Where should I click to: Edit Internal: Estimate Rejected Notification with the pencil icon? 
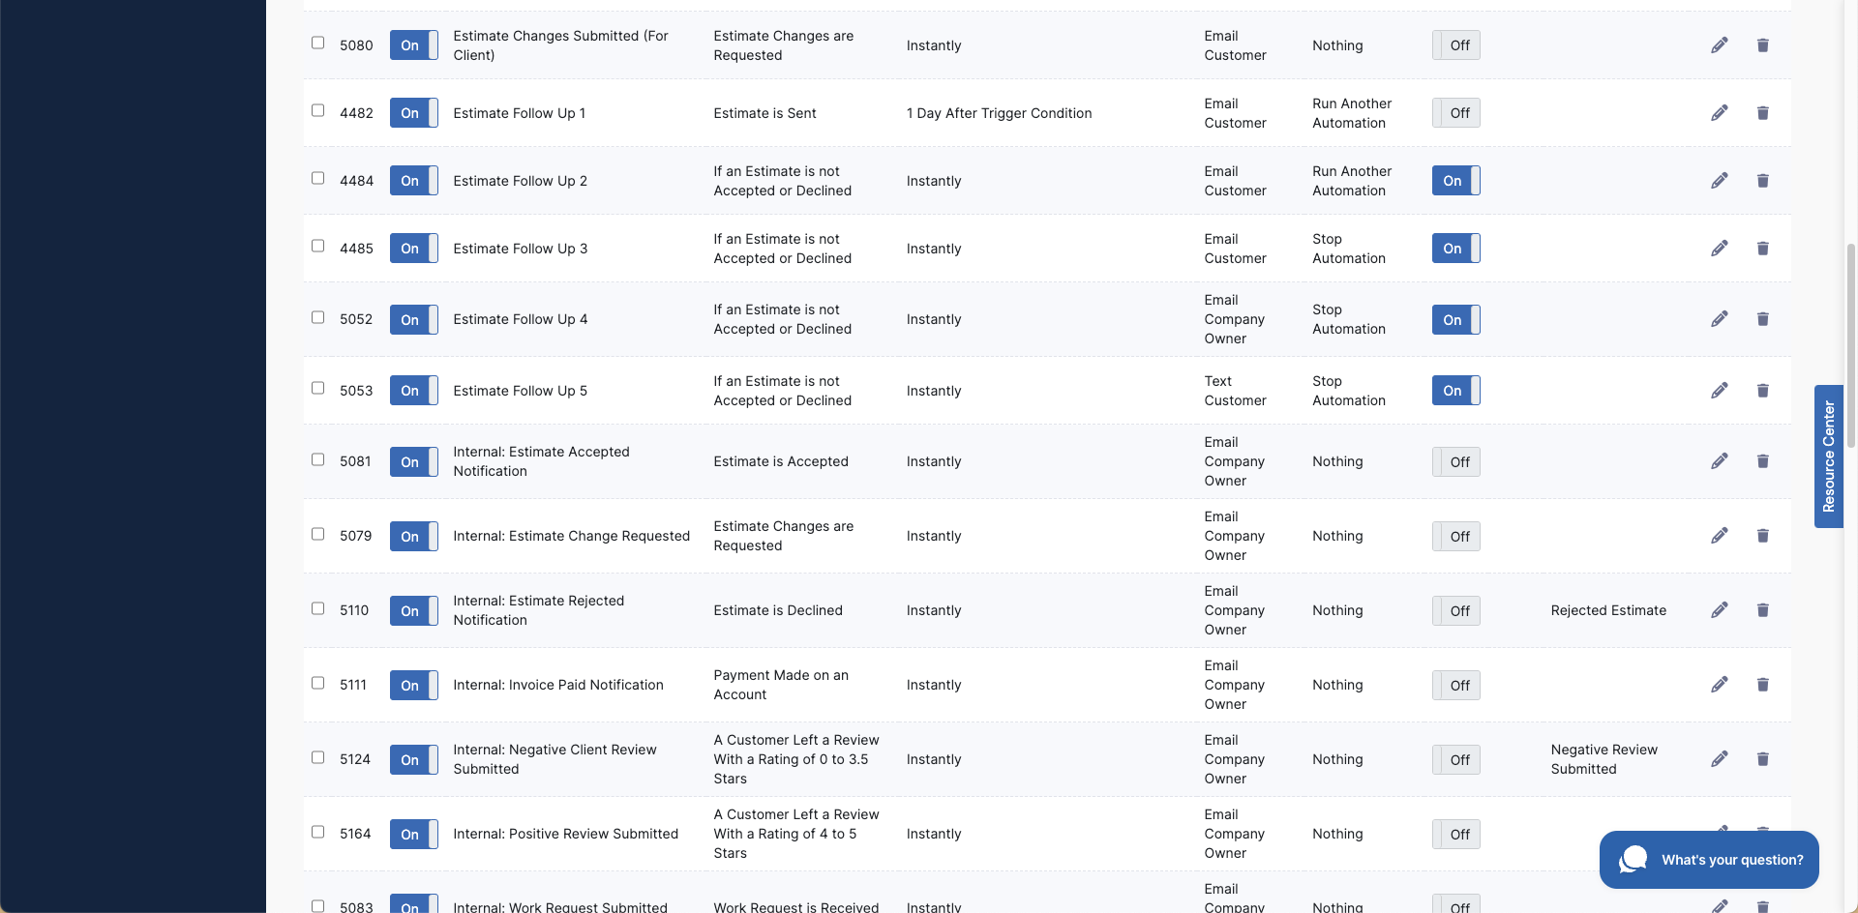coord(1719,610)
